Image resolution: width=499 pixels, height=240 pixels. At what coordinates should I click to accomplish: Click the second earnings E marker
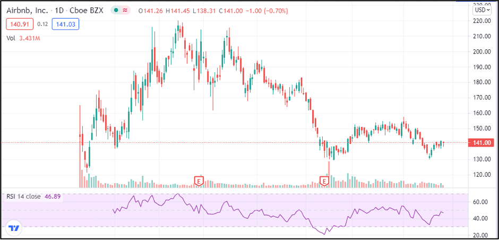[x=324, y=181]
